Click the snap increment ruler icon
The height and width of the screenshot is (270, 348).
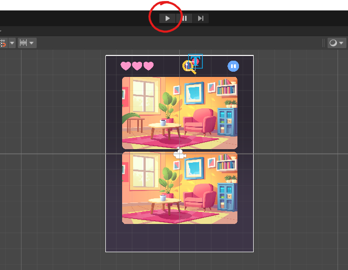tap(23, 43)
